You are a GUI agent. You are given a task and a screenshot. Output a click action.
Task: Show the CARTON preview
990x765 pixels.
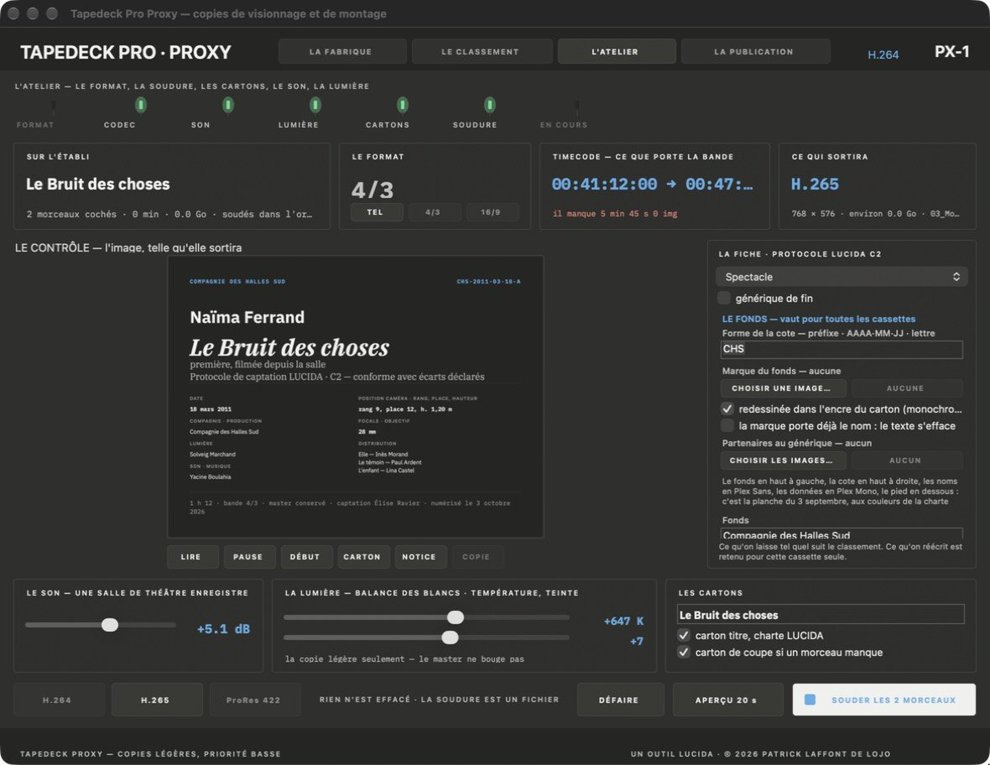pyautogui.click(x=362, y=557)
